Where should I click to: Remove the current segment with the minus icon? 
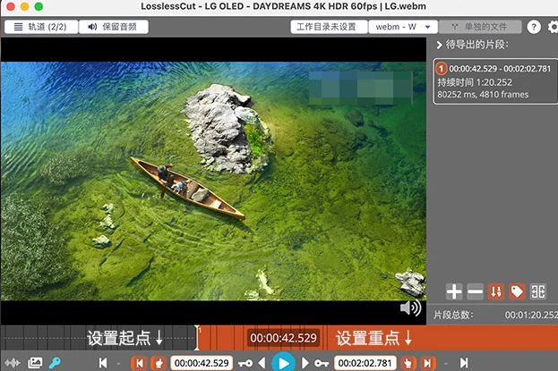click(475, 291)
